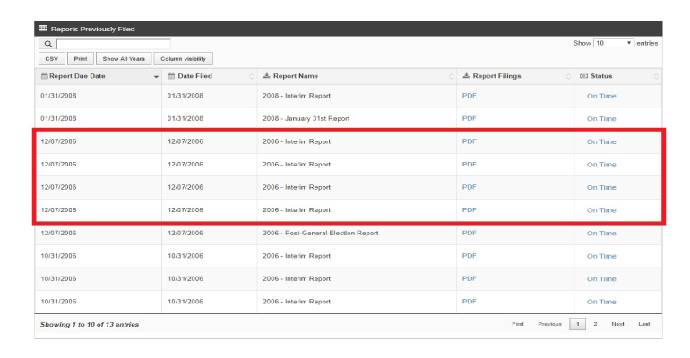Image resolution: width=690 pixels, height=358 pixels.
Task: Click the table grid icon in the title bar
Action: [x=43, y=29]
